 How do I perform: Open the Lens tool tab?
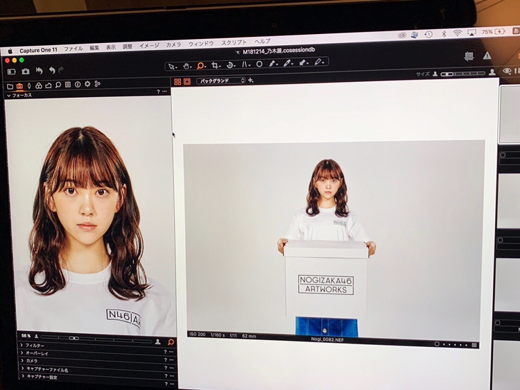pos(29,86)
